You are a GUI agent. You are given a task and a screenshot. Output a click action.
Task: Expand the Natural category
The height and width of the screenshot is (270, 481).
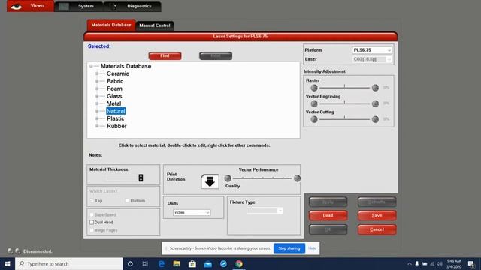(x=97, y=111)
